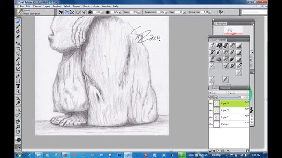282x158 pixels.
Task: Open the Real 2B Pencil brush selector
Action: coord(35,12)
